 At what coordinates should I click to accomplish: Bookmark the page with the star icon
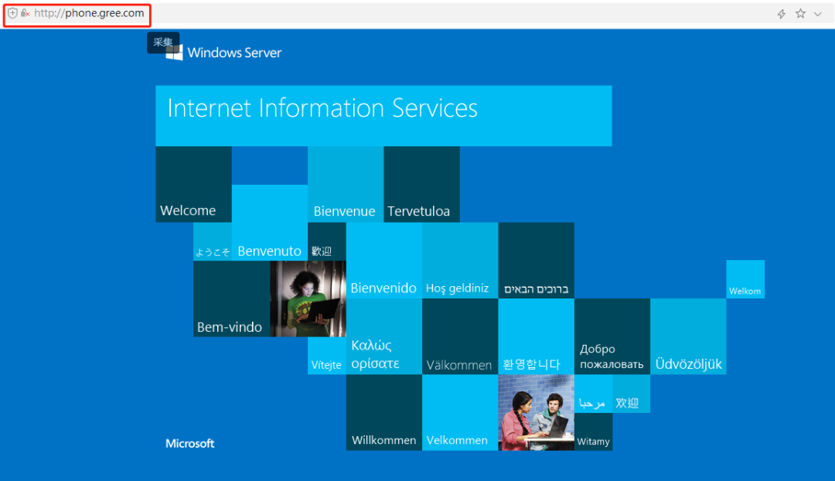pyautogui.click(x=800, y=13)
